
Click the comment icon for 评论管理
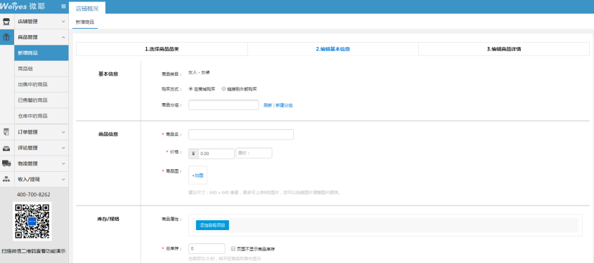(6, 148)
